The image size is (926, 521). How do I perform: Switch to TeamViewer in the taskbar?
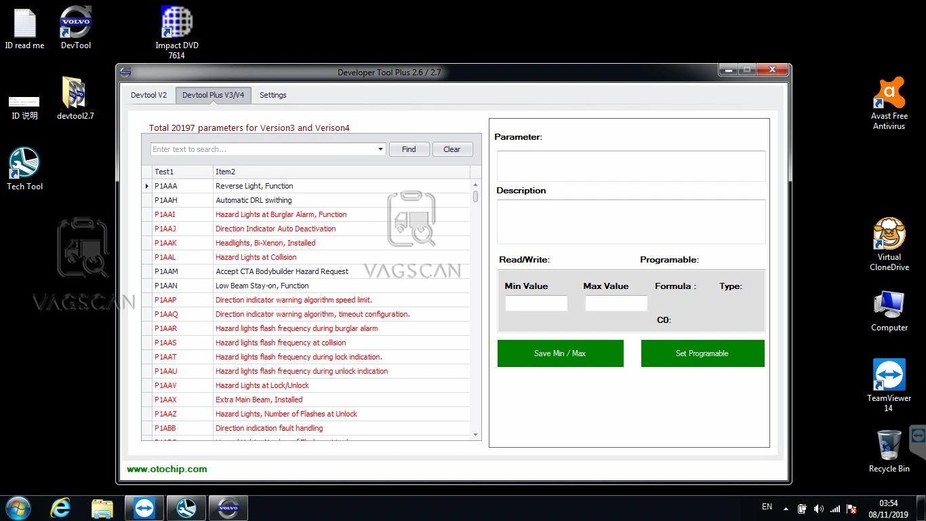click(144, 508)
